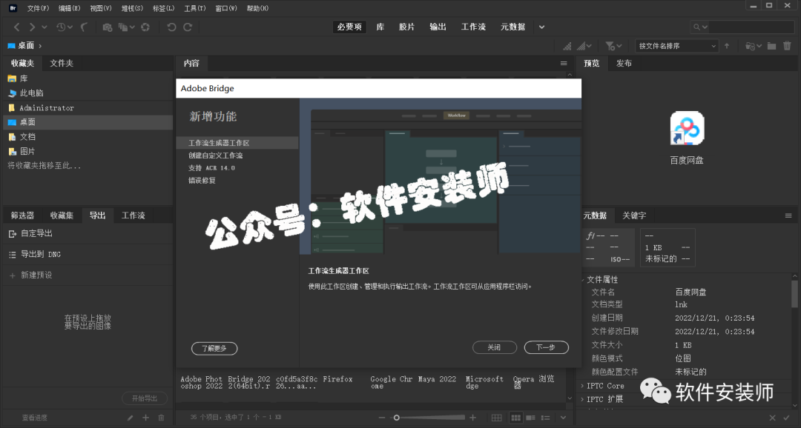Open the 按文件名排序 sort dropdown
The image size is (801, 428).
[677, 46]
